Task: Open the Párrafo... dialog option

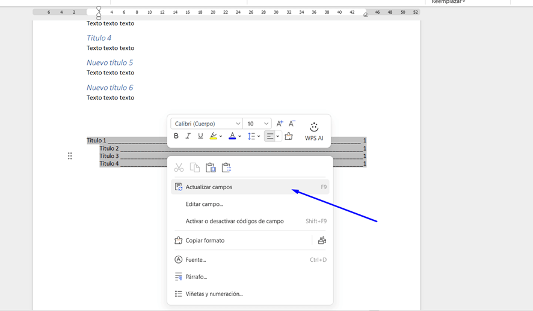Action: click(x=196, y=277)
